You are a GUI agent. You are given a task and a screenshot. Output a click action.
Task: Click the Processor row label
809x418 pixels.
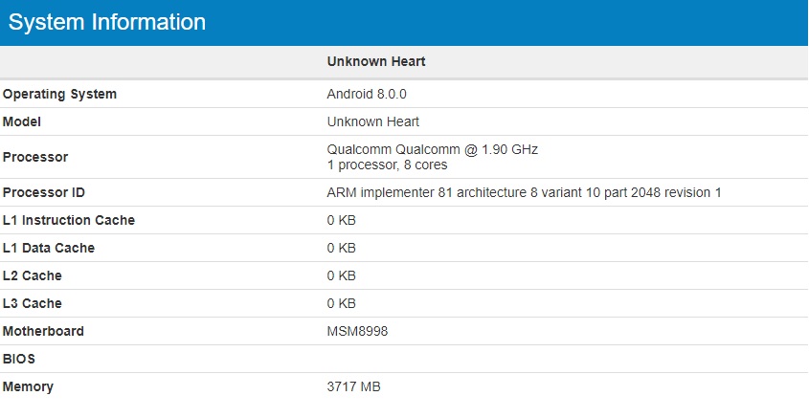35,157
